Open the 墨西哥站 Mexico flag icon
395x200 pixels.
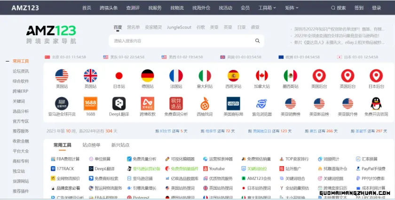291,76
